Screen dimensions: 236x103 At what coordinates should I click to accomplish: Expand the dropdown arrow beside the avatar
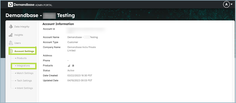click(232, 4)
